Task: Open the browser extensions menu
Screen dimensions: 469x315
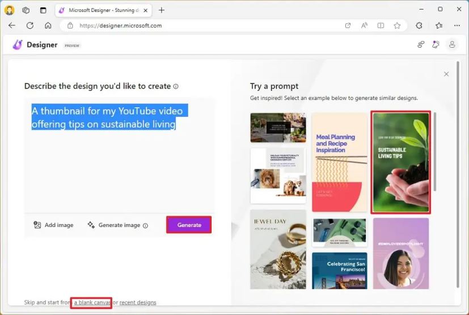Action: tap(419, 26)
